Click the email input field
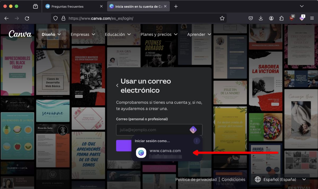The width and height of the screenshot is (318, 189). 159,130
